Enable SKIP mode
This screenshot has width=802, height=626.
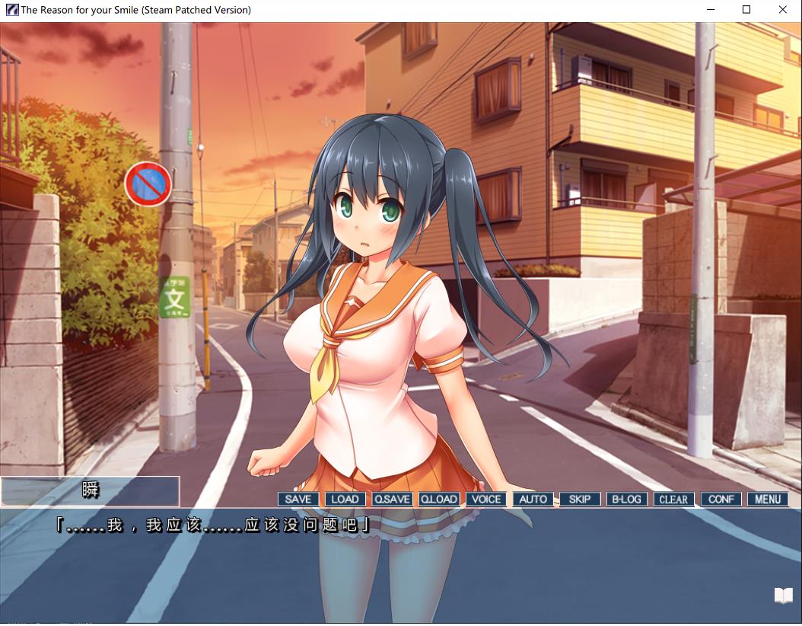[x=580, y=500]
